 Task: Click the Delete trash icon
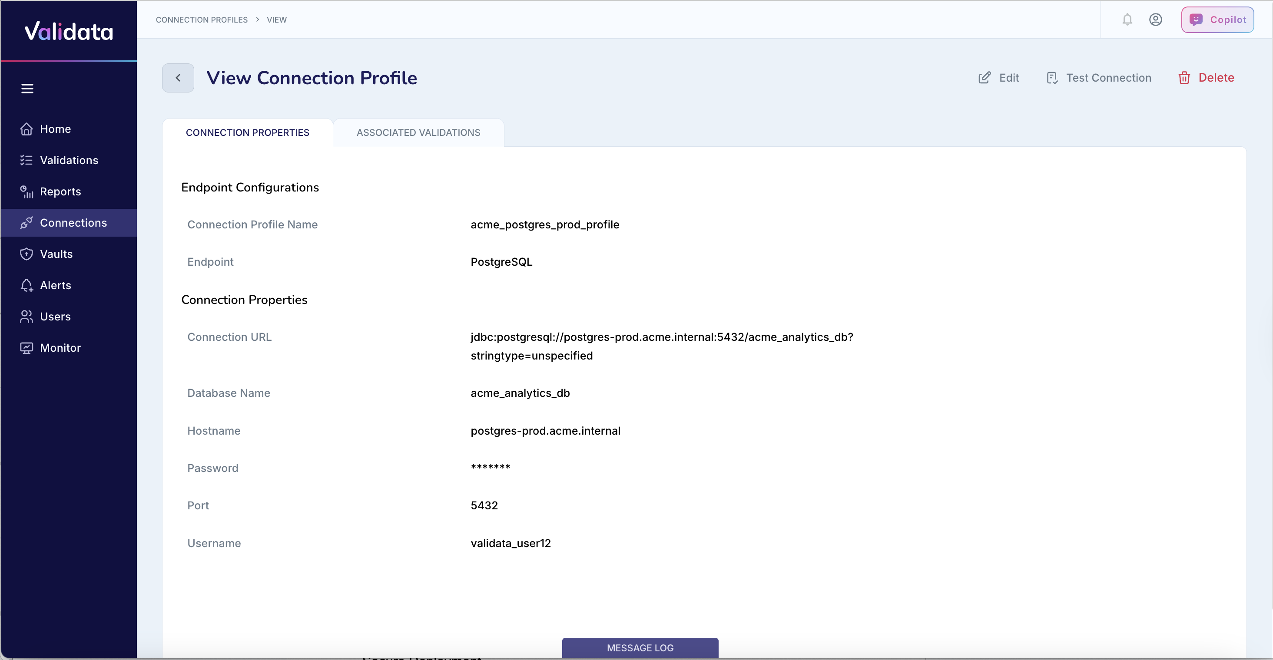pyautogui.click(x=1184, y=78)
